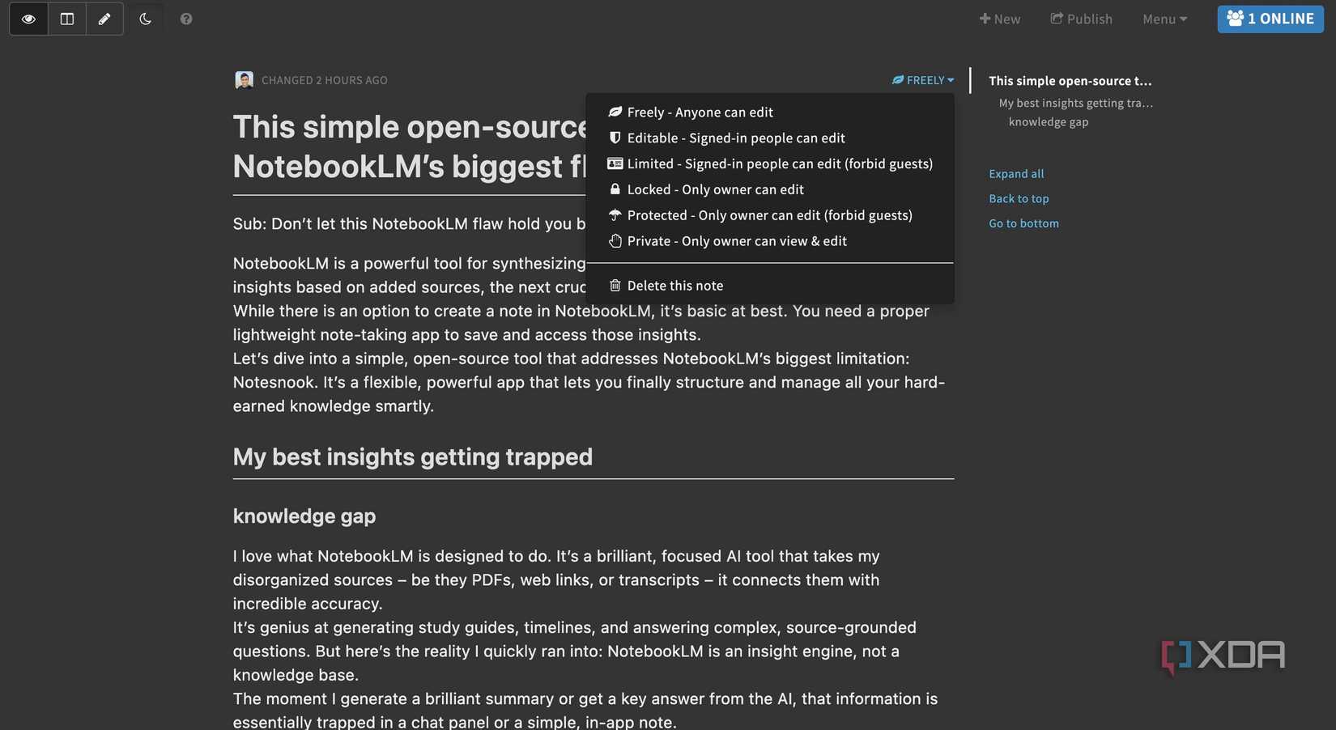
Task: Click the hand icon for Private
Action: (x=615, y=241)
